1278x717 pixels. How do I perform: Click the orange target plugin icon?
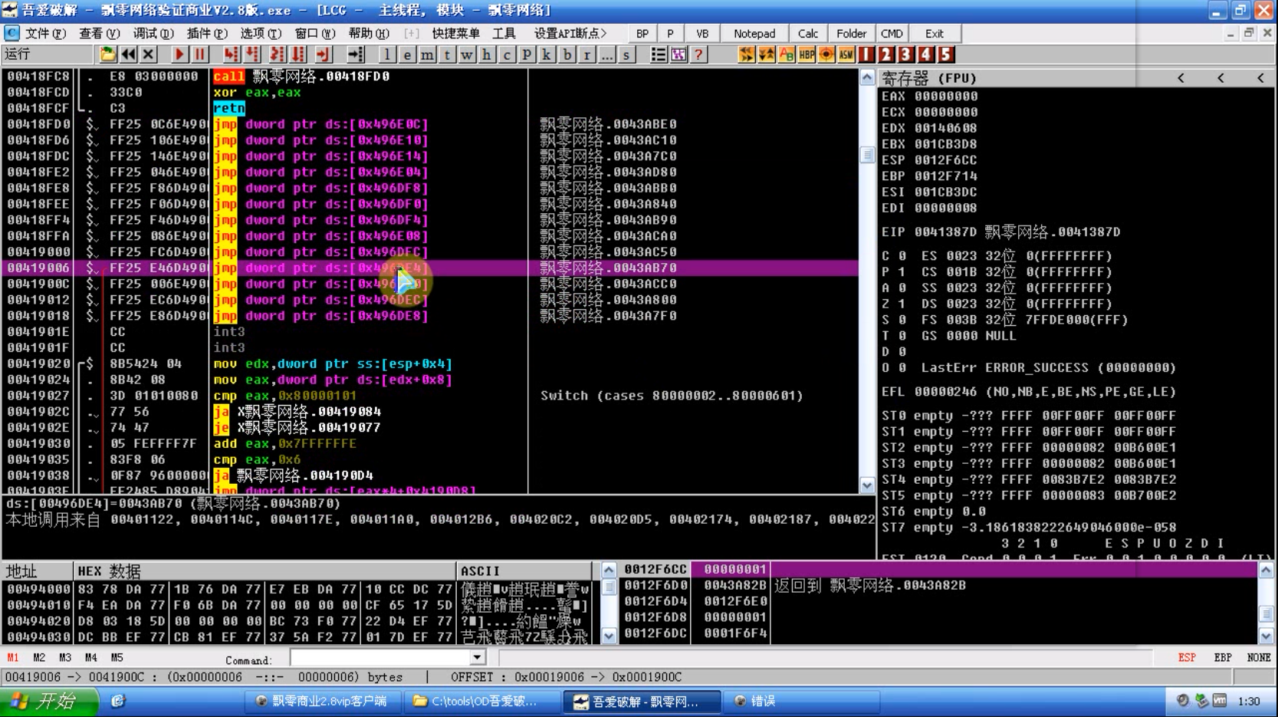pos(826,54)
